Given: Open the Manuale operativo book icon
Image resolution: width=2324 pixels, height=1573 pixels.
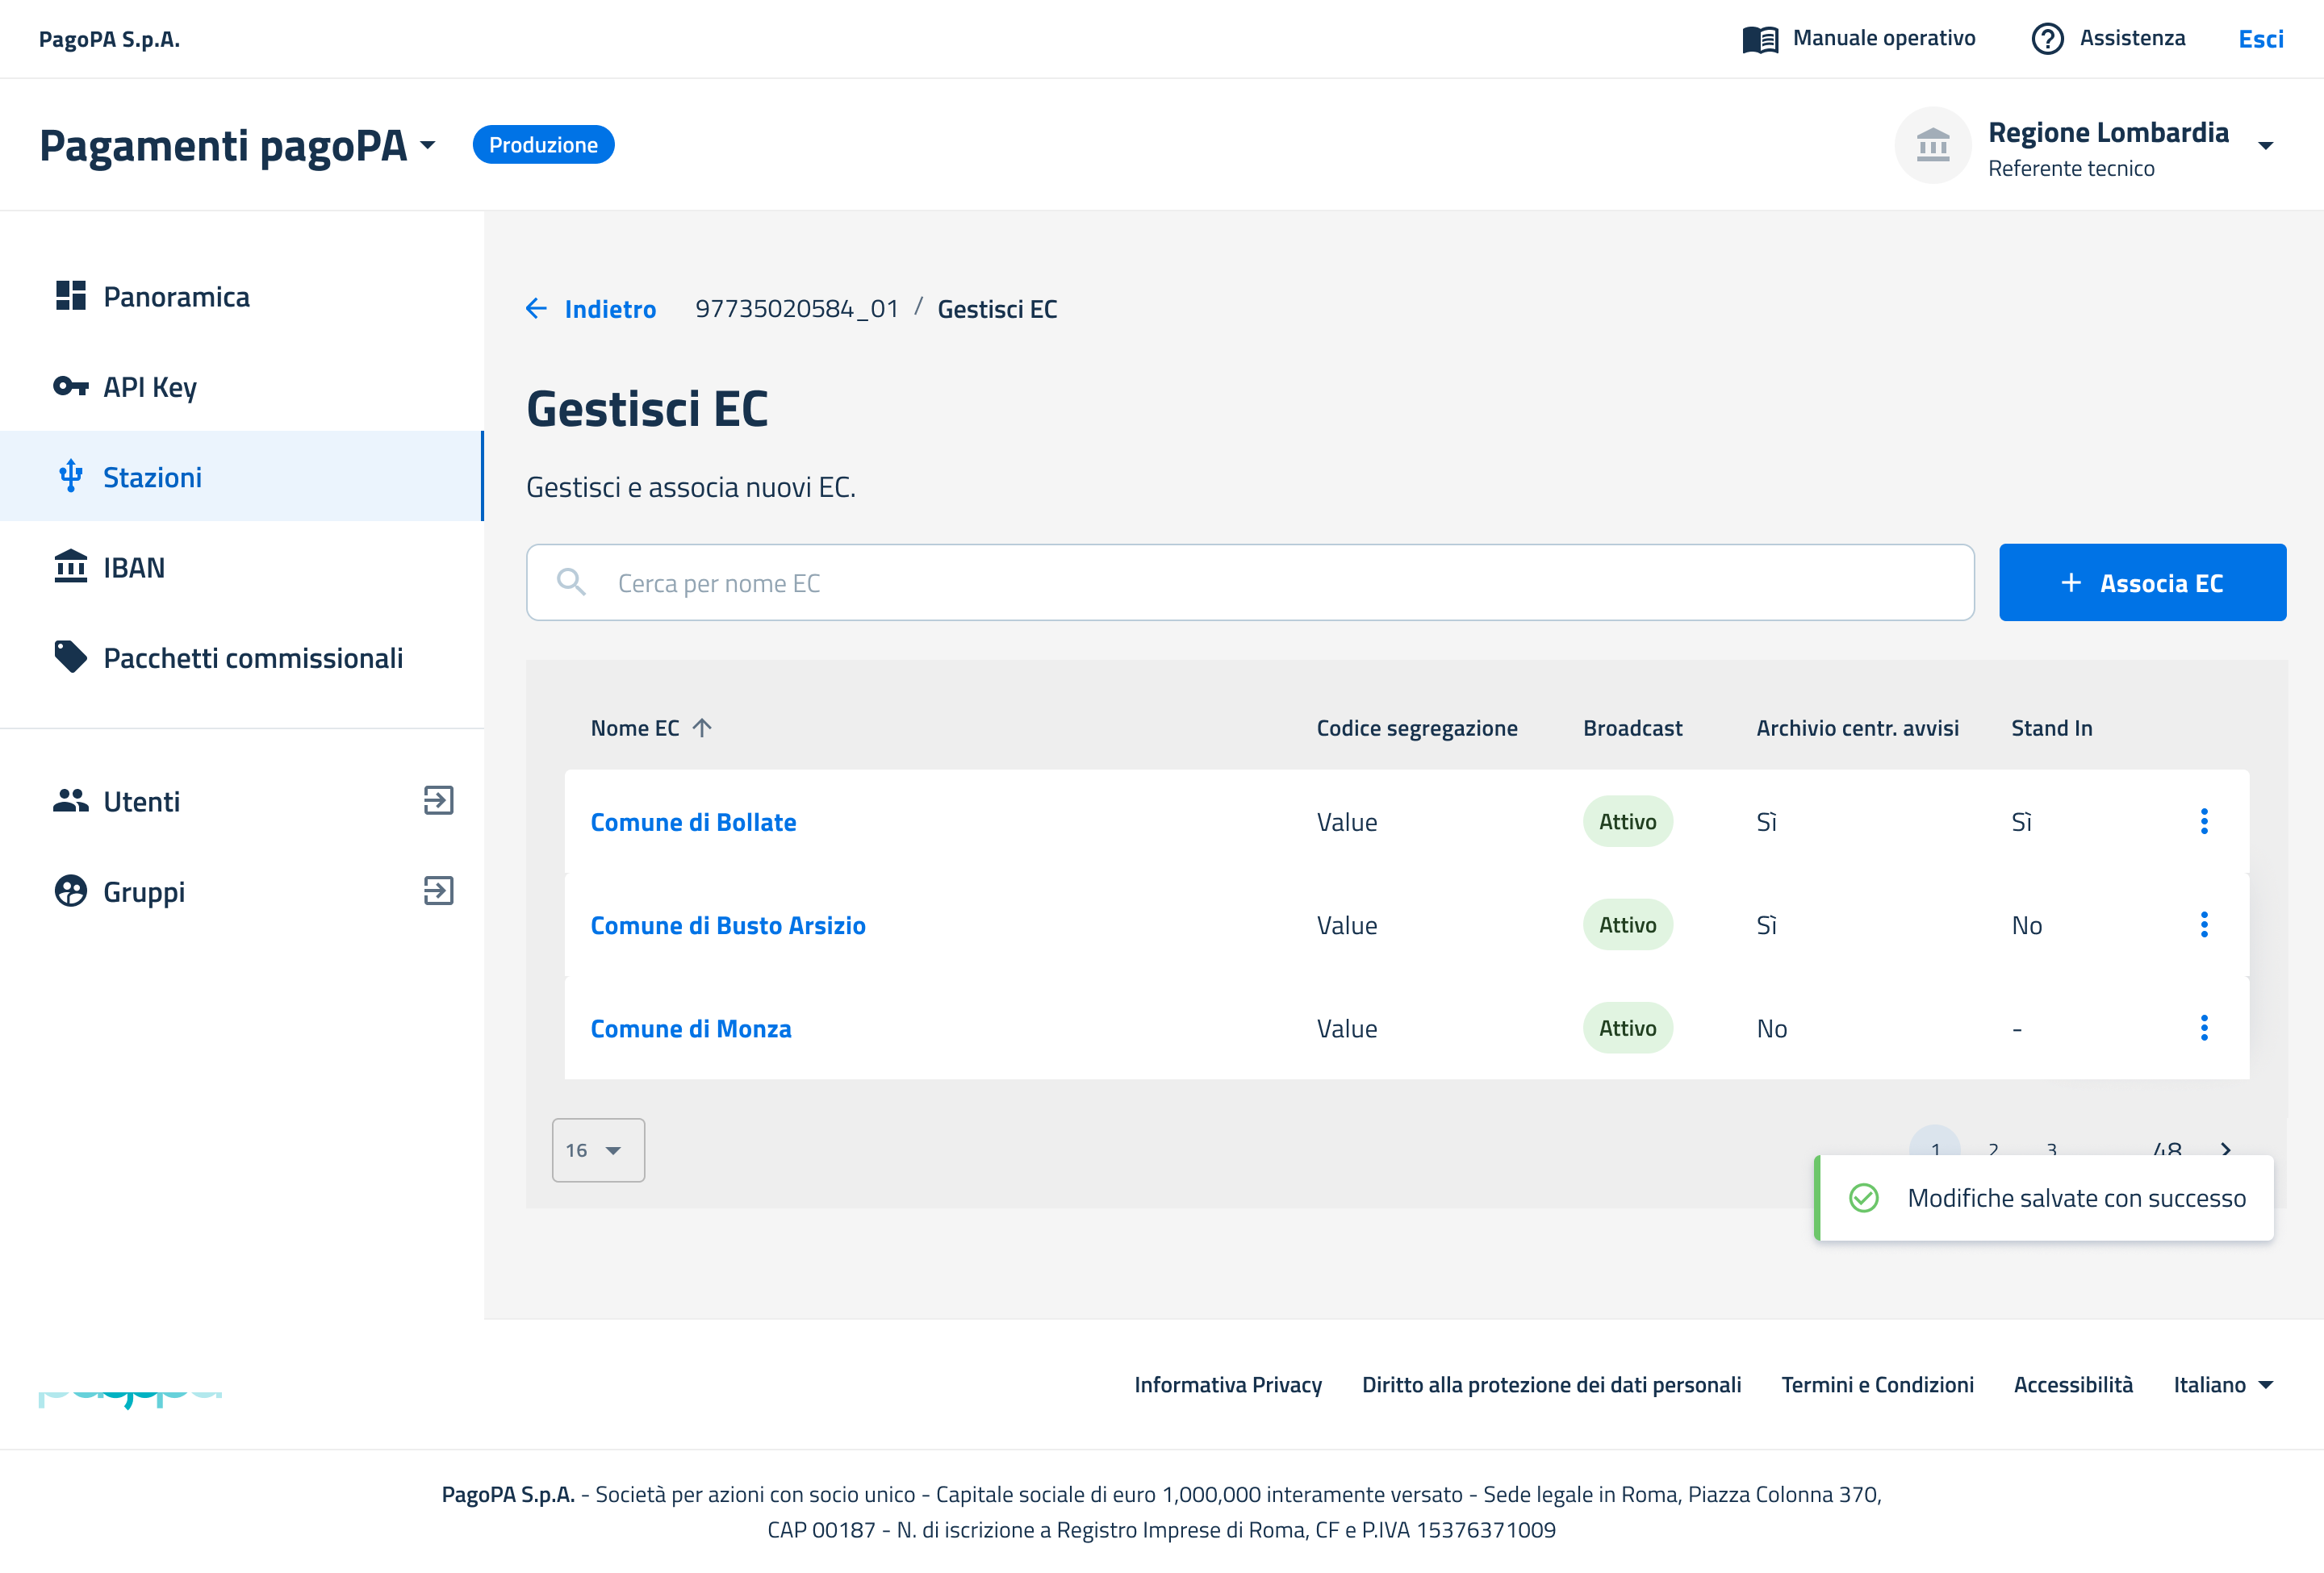Looking at the screenshot, I should [x=1759, y=39].
